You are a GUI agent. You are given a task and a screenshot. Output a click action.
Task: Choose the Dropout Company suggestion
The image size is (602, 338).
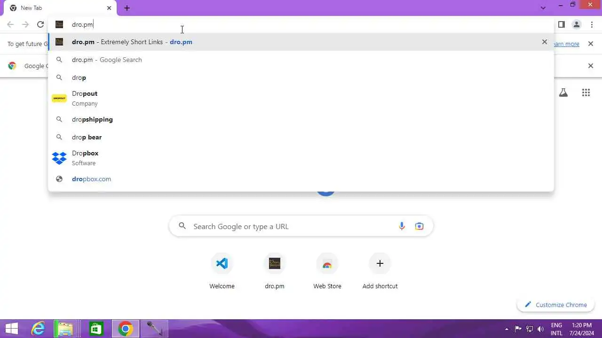(301, 98)
